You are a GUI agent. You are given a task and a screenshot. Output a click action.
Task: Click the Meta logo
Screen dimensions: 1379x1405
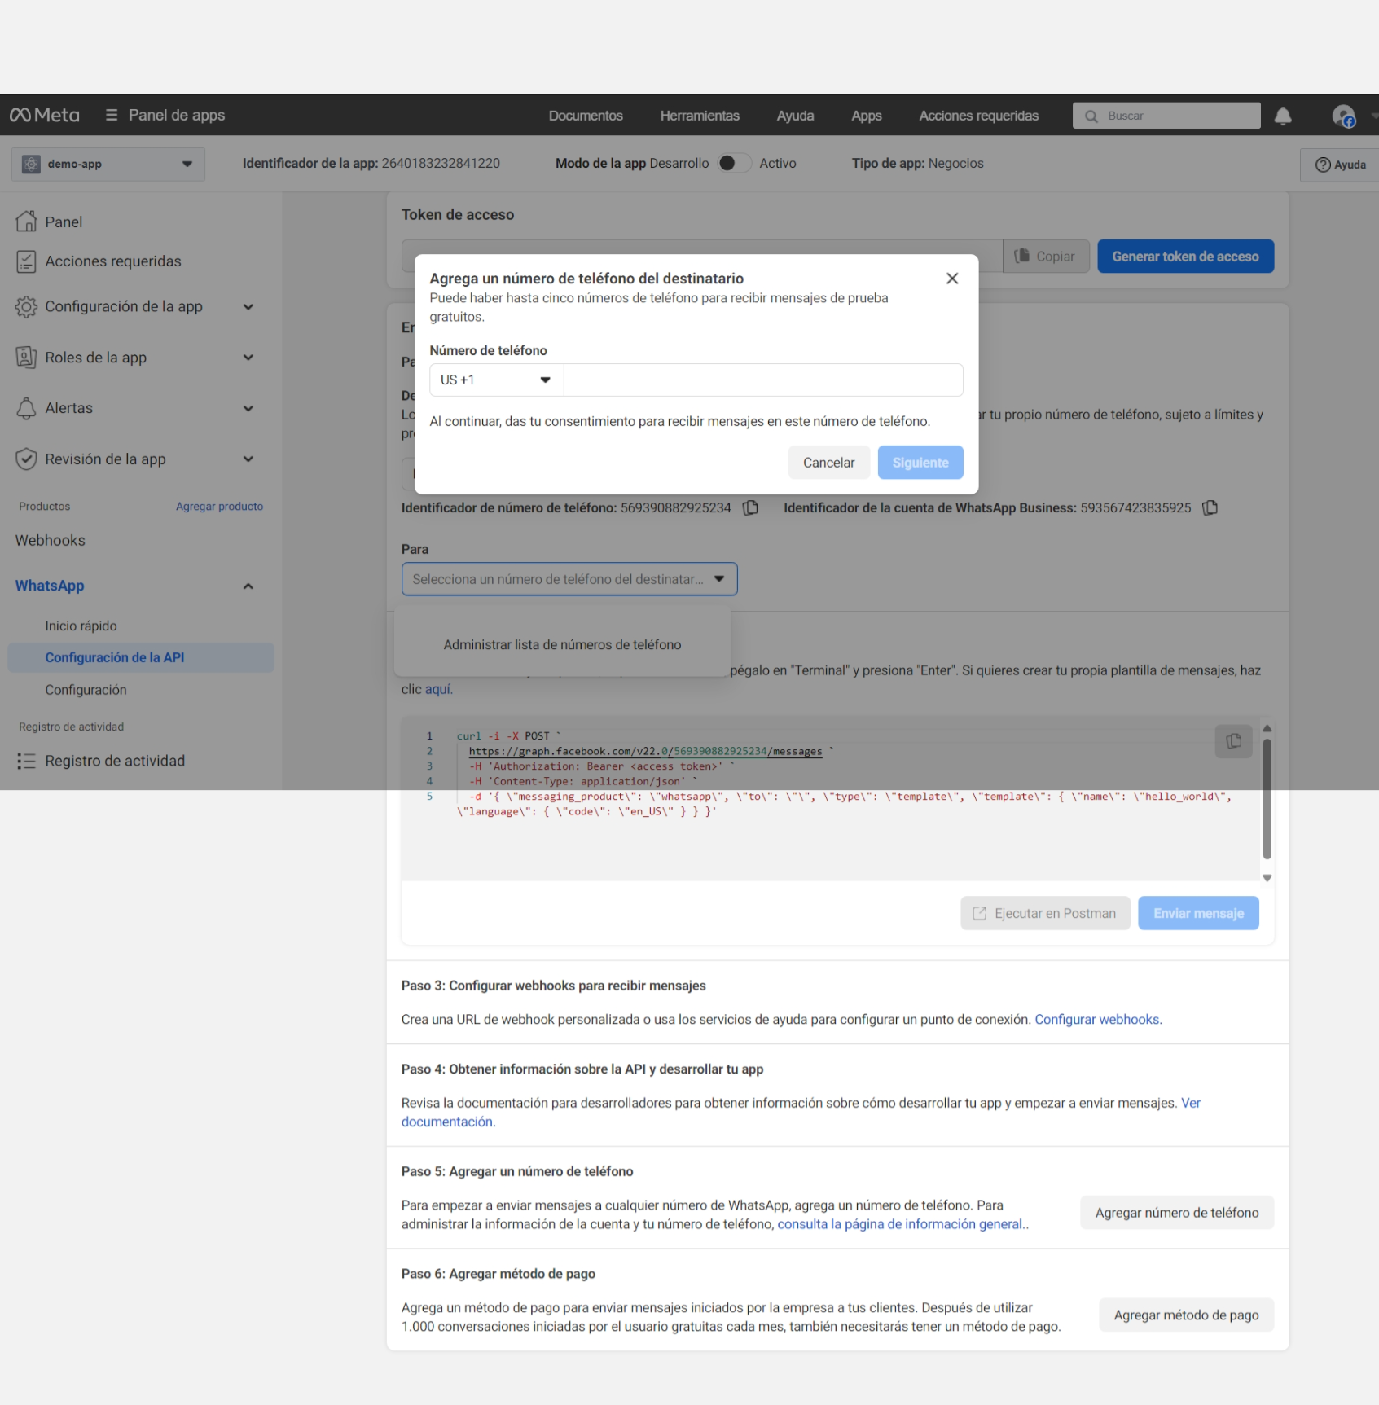tap(45, 116)
